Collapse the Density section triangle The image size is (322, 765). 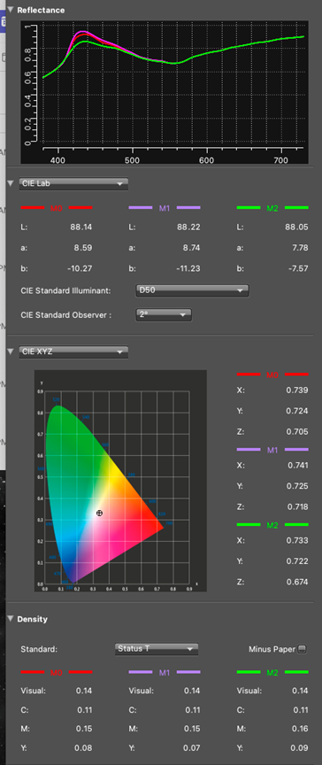pyautogui.click(x=11, y=619)
